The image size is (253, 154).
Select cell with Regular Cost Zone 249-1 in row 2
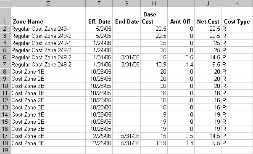click(48, 29)
